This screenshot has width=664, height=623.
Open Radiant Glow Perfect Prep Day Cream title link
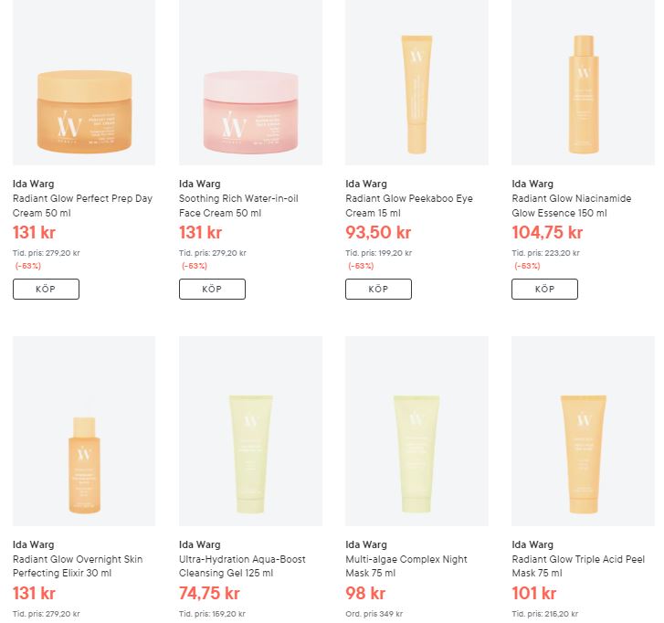(x=82, y=206)
